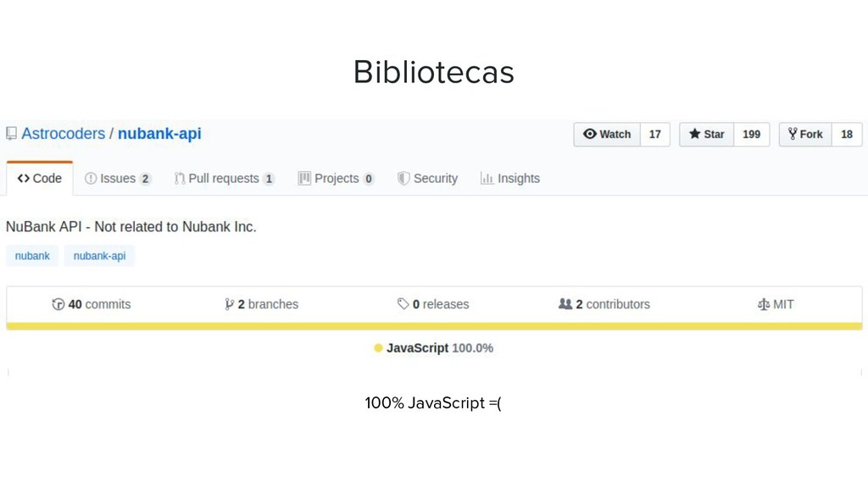Screen dimensions: 868x488
Task: Open the Pull requests tab
Action: click(224, 178)
